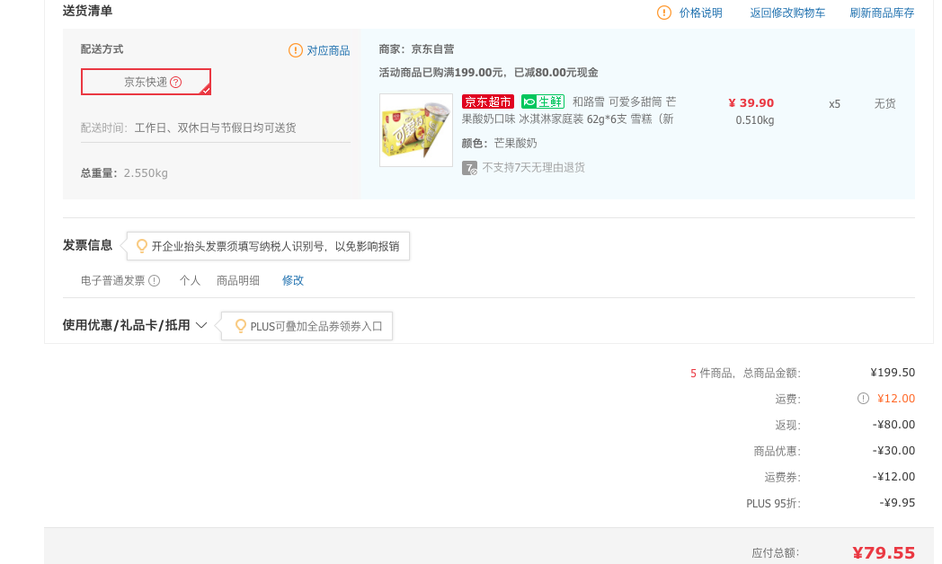
Task: Click the 无货 stock status
Action: [884, 103]
